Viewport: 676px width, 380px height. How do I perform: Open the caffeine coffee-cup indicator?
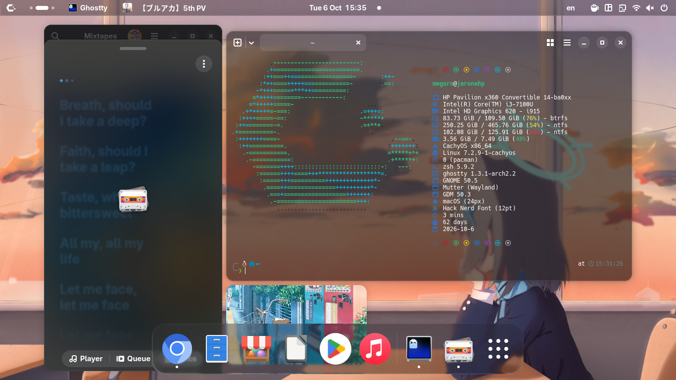595,8
